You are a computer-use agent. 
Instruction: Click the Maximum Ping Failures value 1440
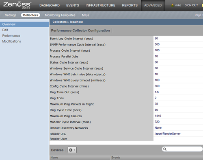(158, 116)
